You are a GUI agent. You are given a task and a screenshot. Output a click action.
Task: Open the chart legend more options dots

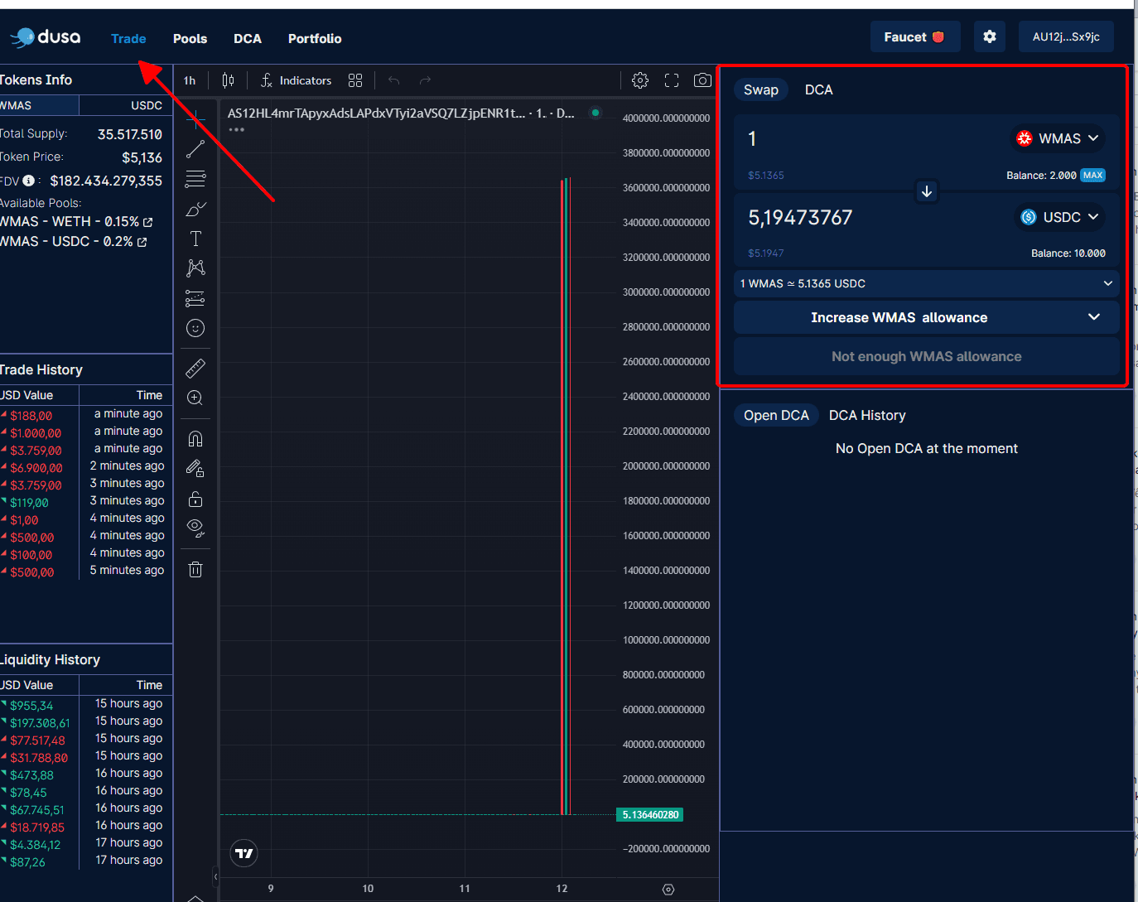pos(237,130)
